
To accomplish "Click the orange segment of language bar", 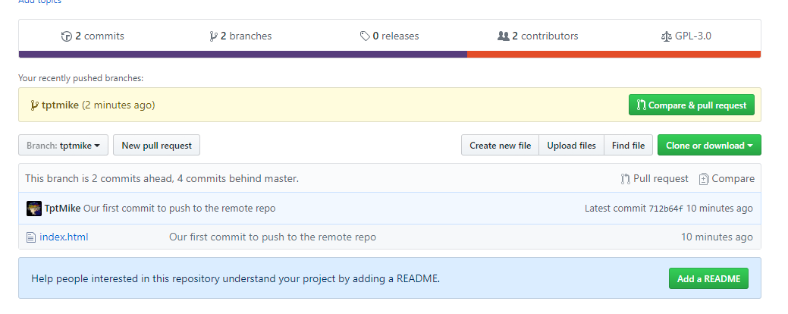I will [x=614, y=55].
